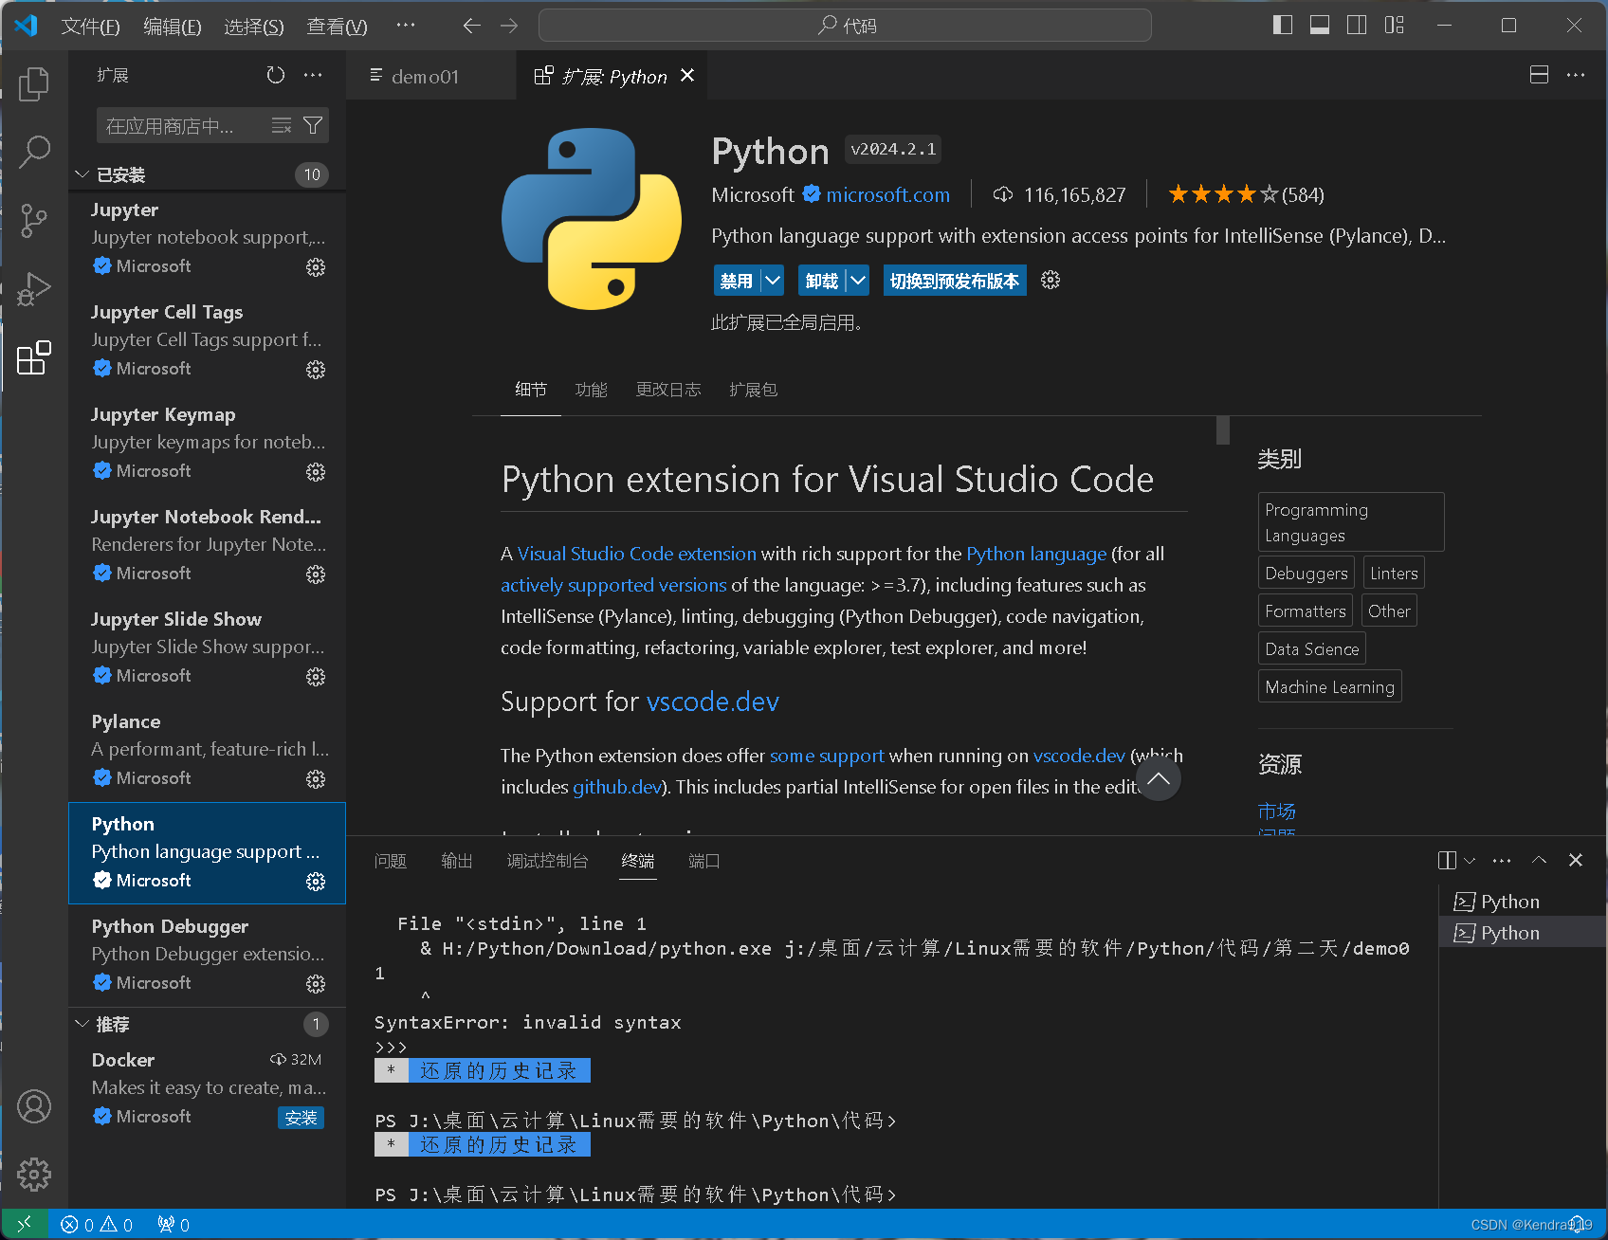Close the terminal panel
1608x1240 pixels.
(x=1576, y=860)
